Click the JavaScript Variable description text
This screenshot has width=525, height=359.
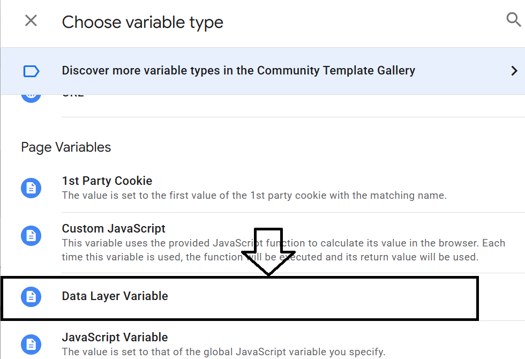tap(224, 351)
